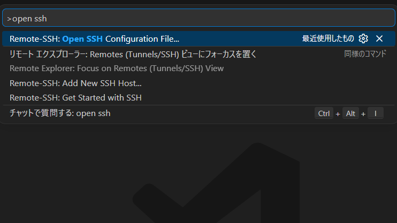
Task: Click the Alt key badge of the chat shortcut
Action: tap(350, 113)
